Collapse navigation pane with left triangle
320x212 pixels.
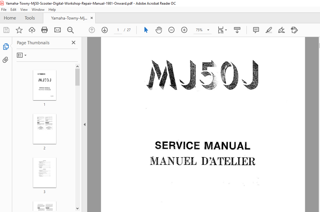[x=85, y=125]
